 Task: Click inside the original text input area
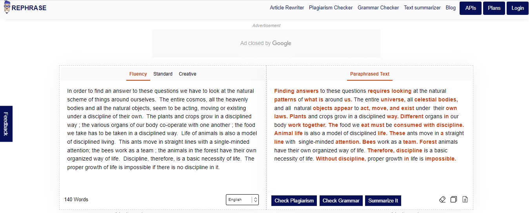tap(162, 129)
